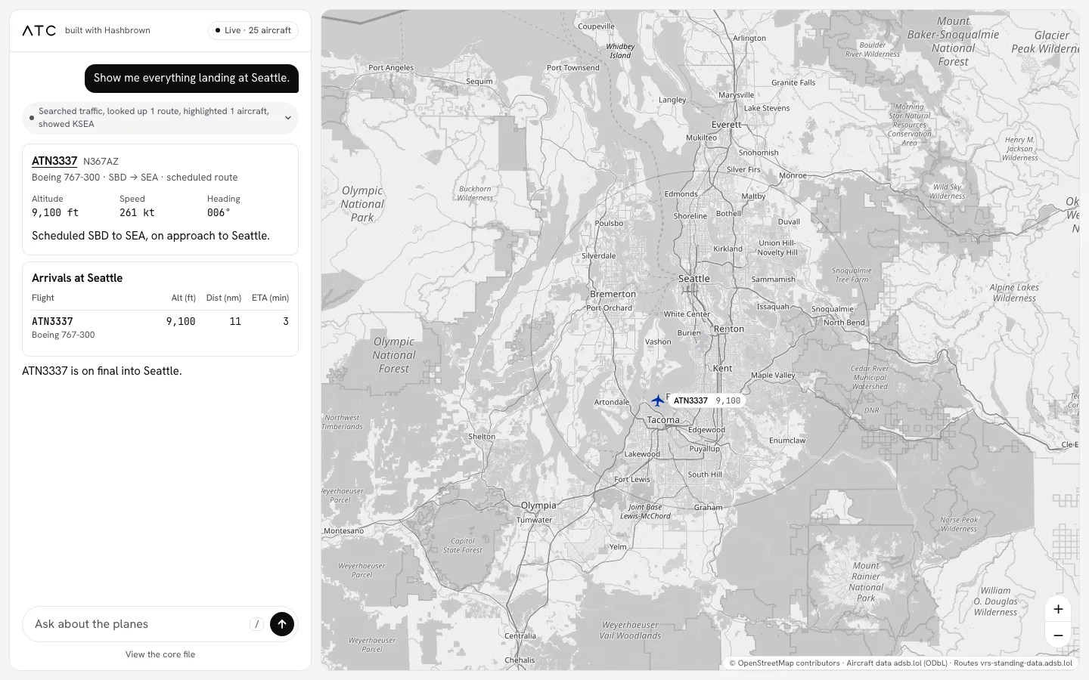Click the user message about Seattle landings
The height and width of the screenshot is (680, 1089).
(191, 79)
